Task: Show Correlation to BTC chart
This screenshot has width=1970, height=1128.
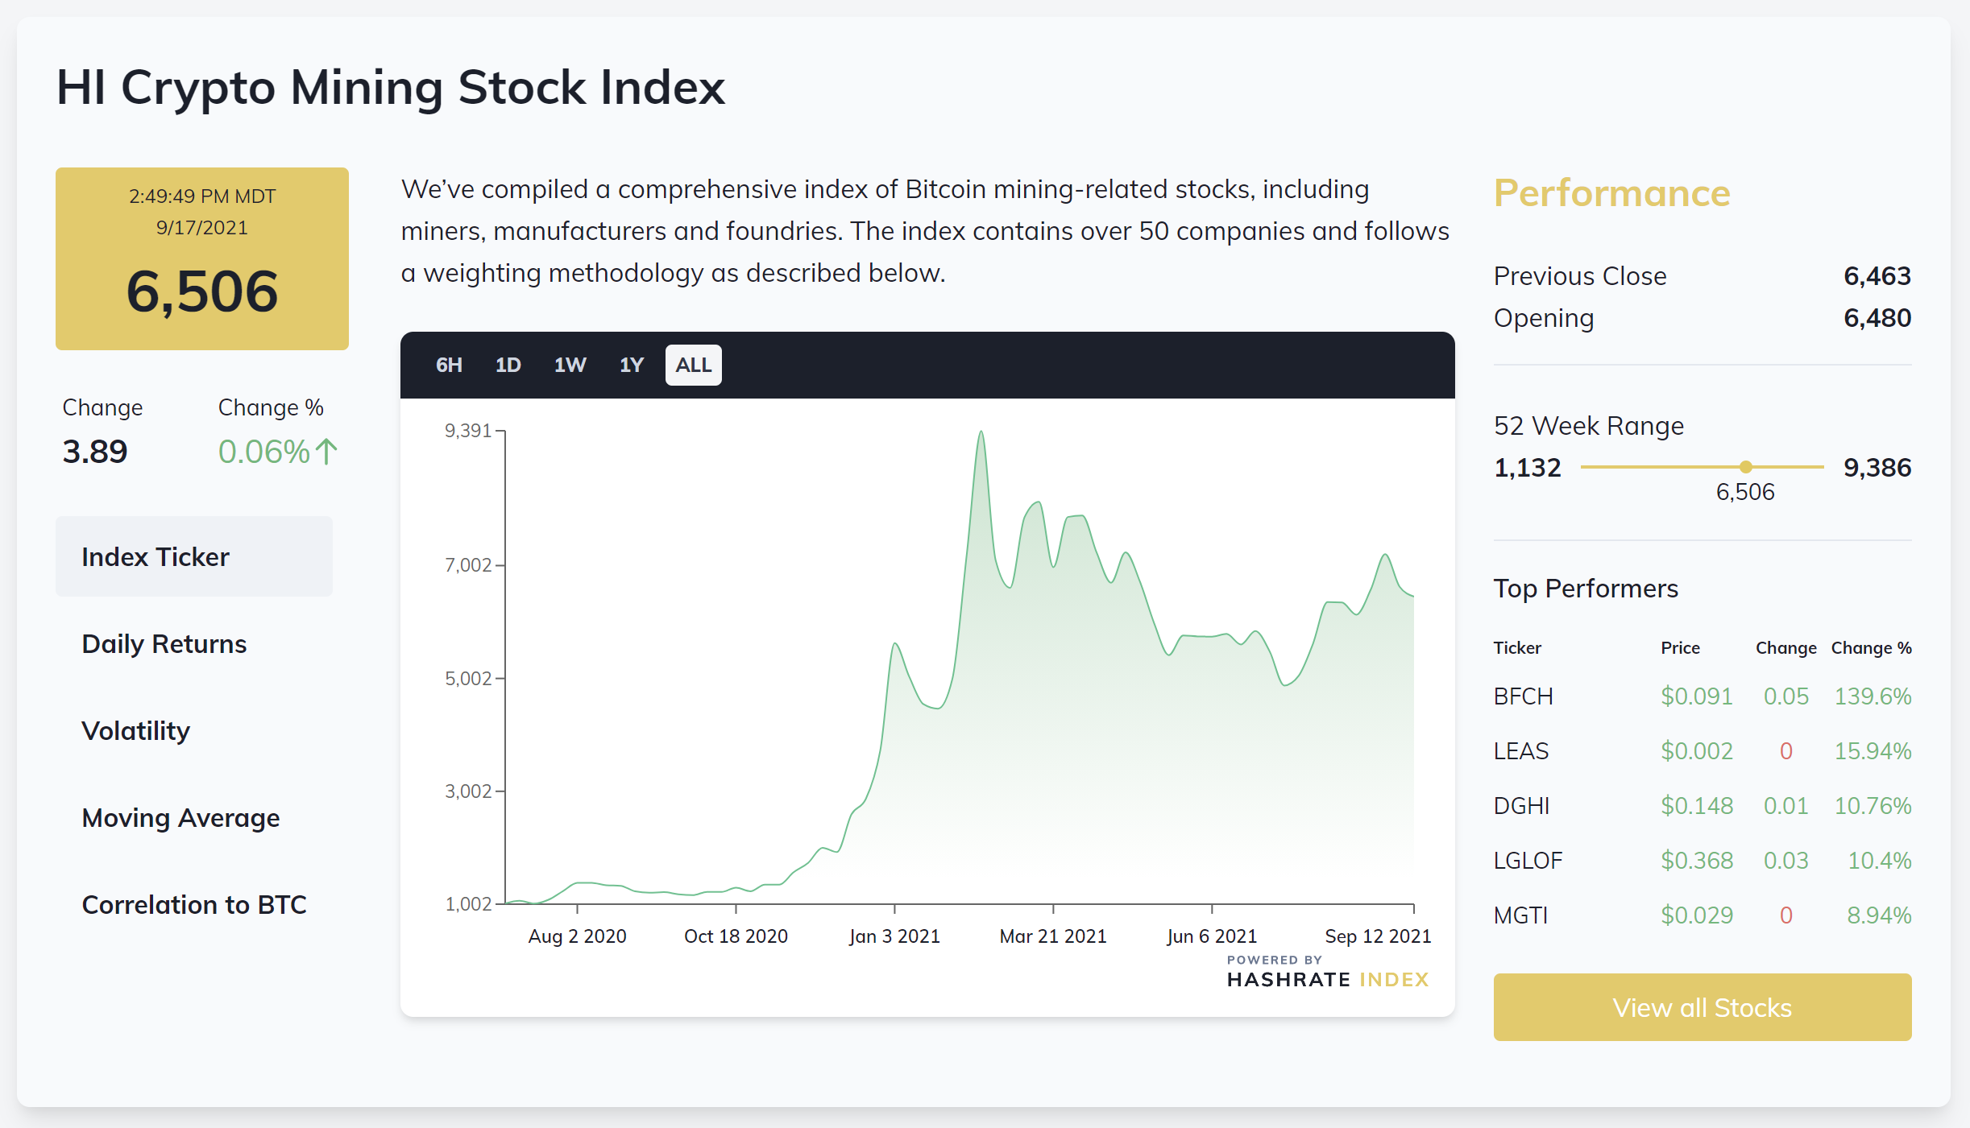Action: 194,905
